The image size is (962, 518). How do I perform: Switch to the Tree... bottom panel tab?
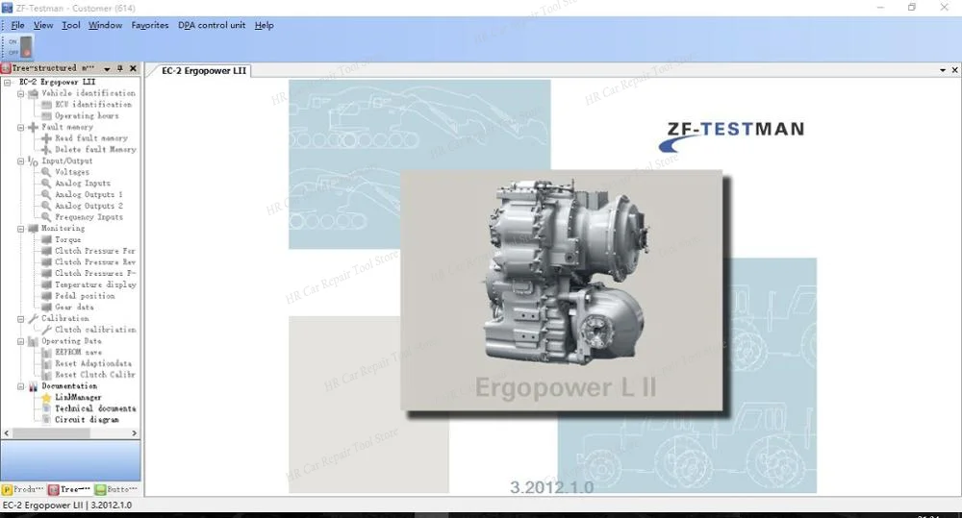coord(70,489)
